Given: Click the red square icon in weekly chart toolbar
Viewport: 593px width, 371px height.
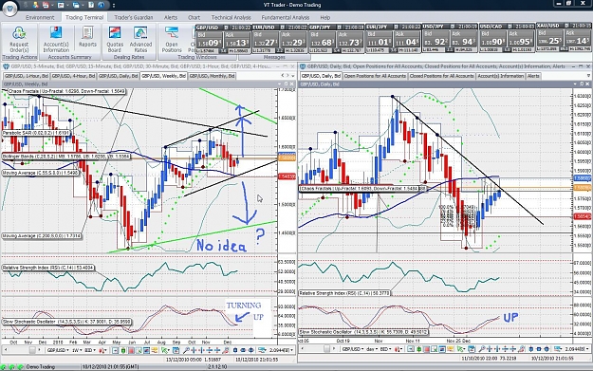Looking at the screenshot, I should pyautogui.click(x=131, y=350).
